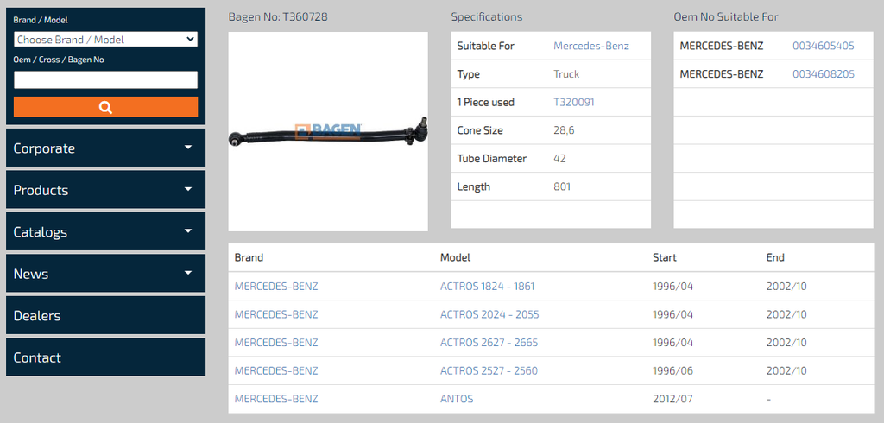Click the end date in ACTROS 1824 row

[x=786, y=286]
